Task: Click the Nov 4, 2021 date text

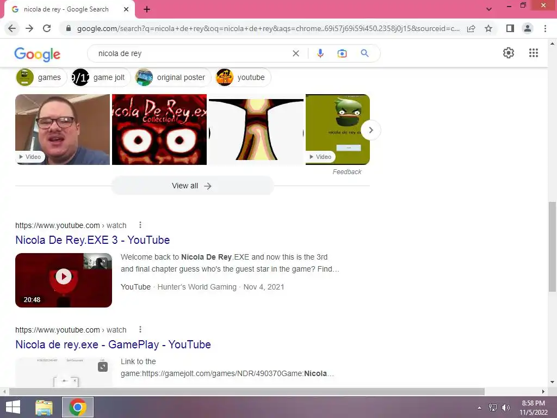Action: [x=264, y=287]
